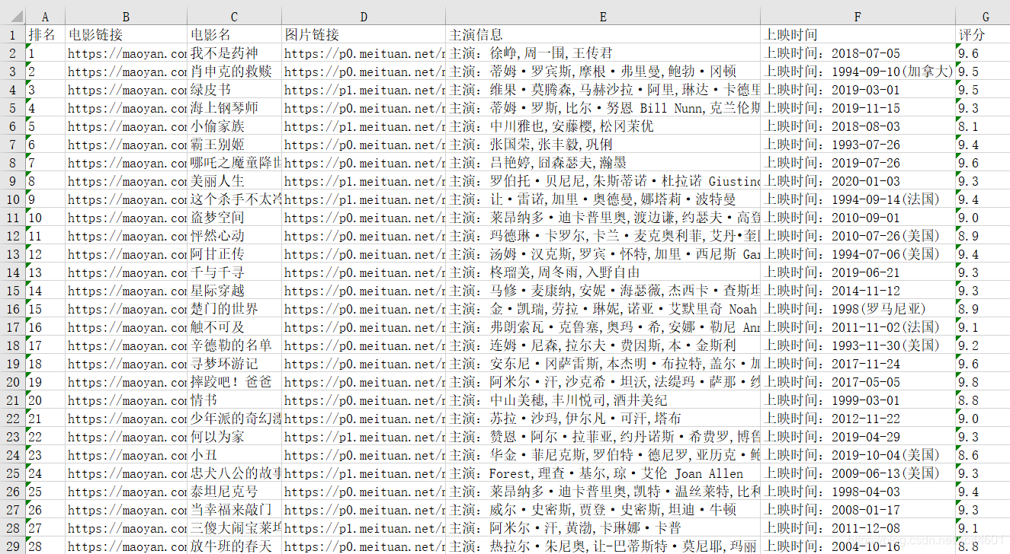
Task: Select release date cell 上映时间：1994-09-14(法国)
Action: point(858,199)
